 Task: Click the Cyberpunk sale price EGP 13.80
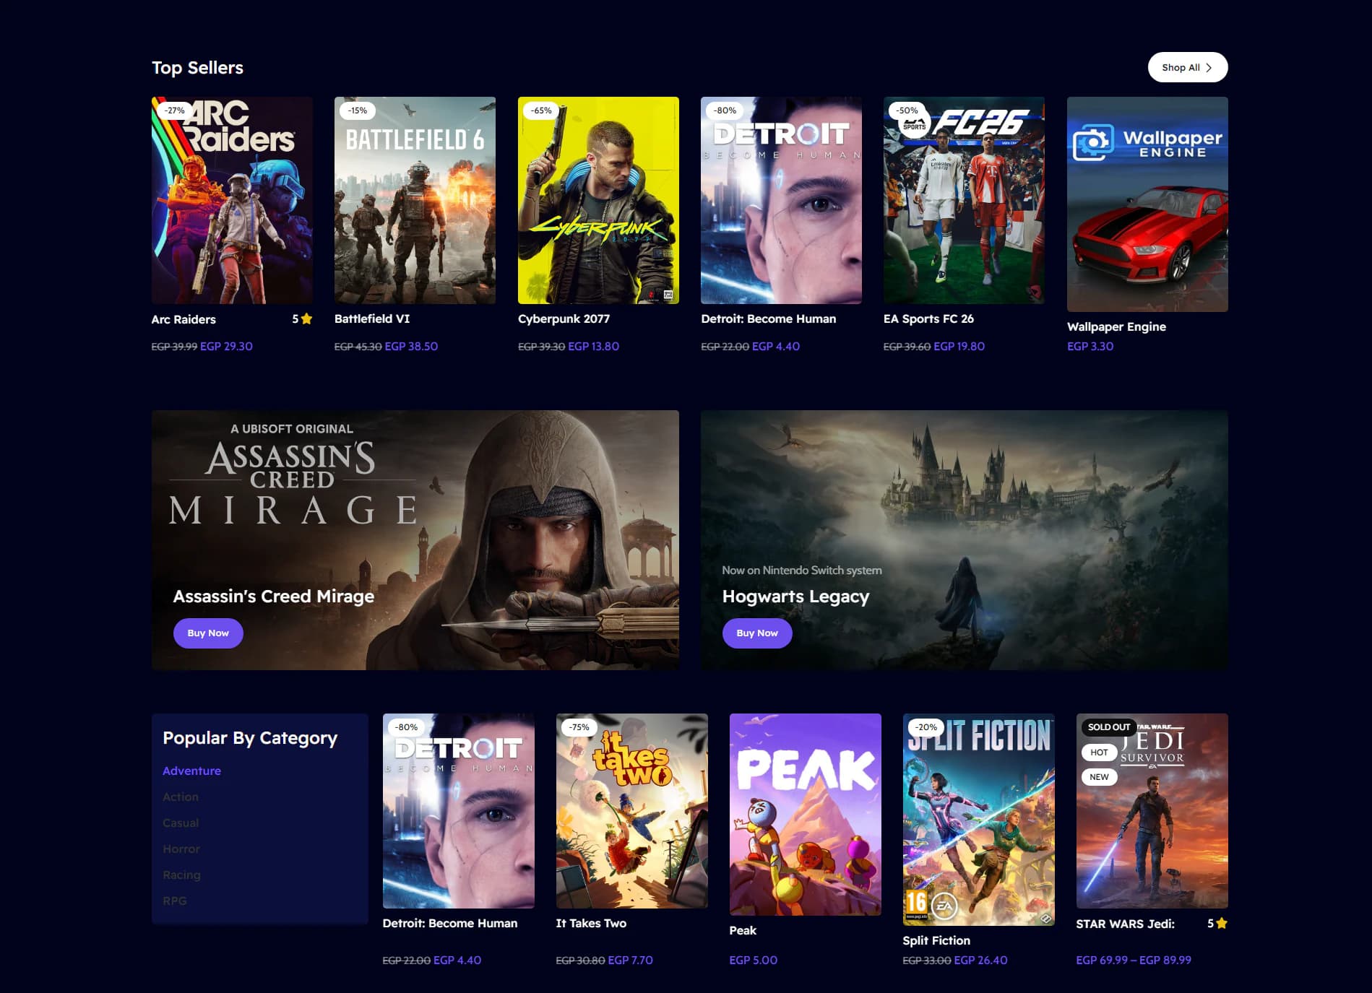593,346
